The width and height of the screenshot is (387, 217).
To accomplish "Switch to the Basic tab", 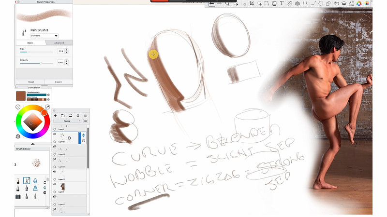I will coord(30,43).
